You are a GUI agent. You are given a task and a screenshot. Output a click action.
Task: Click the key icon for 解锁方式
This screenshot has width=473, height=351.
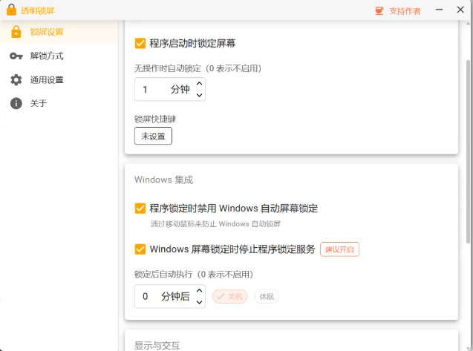[16, 56]
